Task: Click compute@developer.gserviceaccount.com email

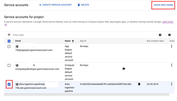Action: point(37,69)
